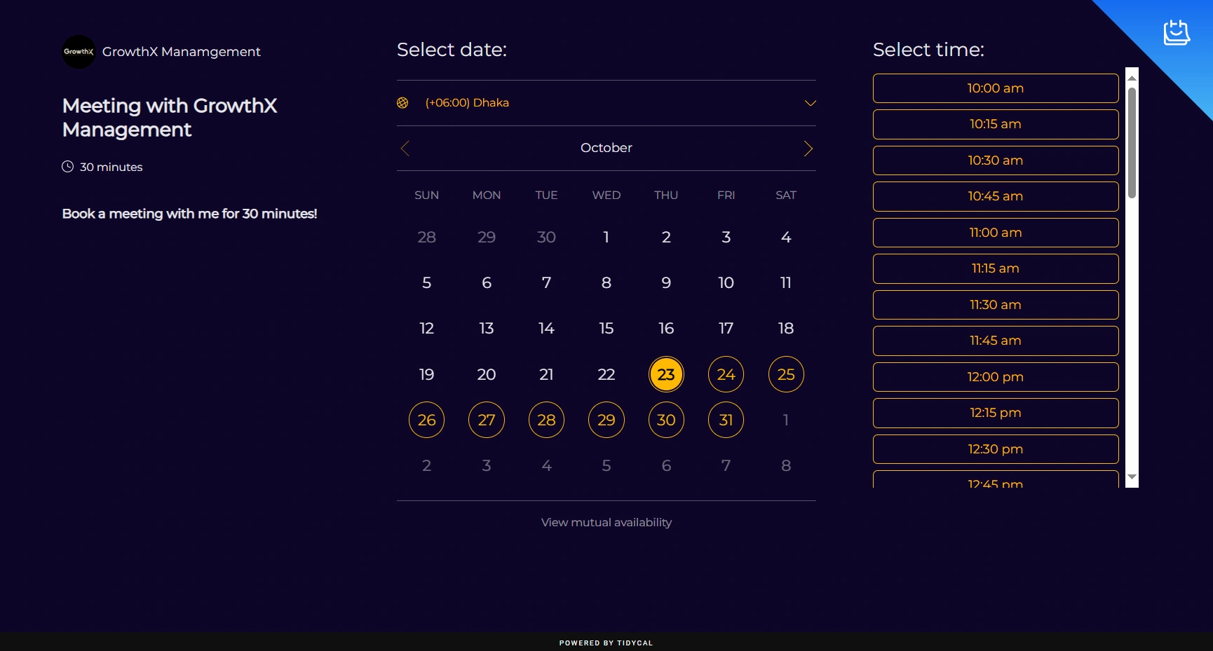Click the globe icon beside timezone
1213x651 pixels.
[402, 103]
